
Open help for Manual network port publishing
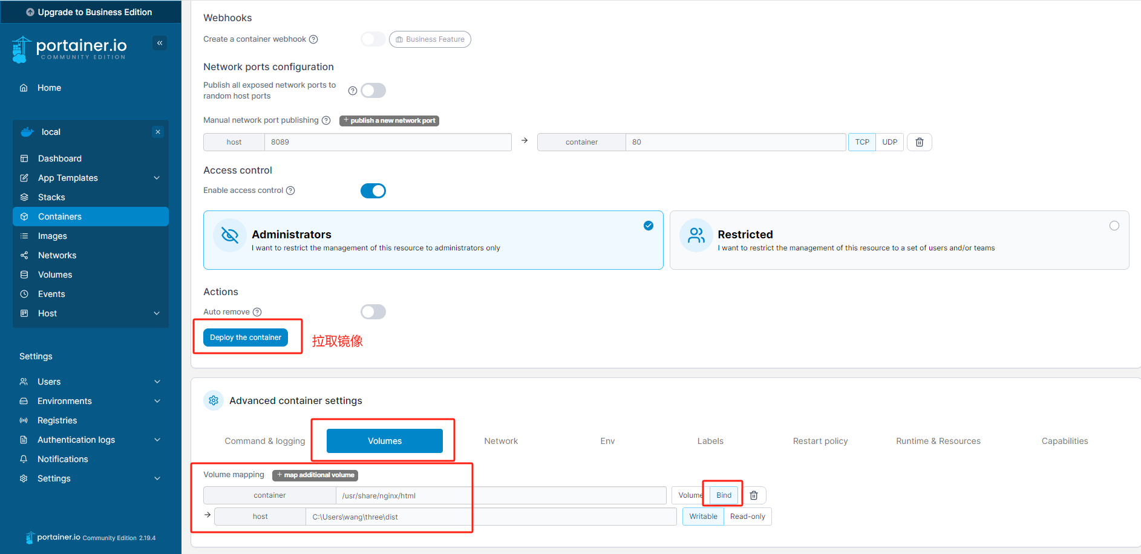click(x=326, y=120)
